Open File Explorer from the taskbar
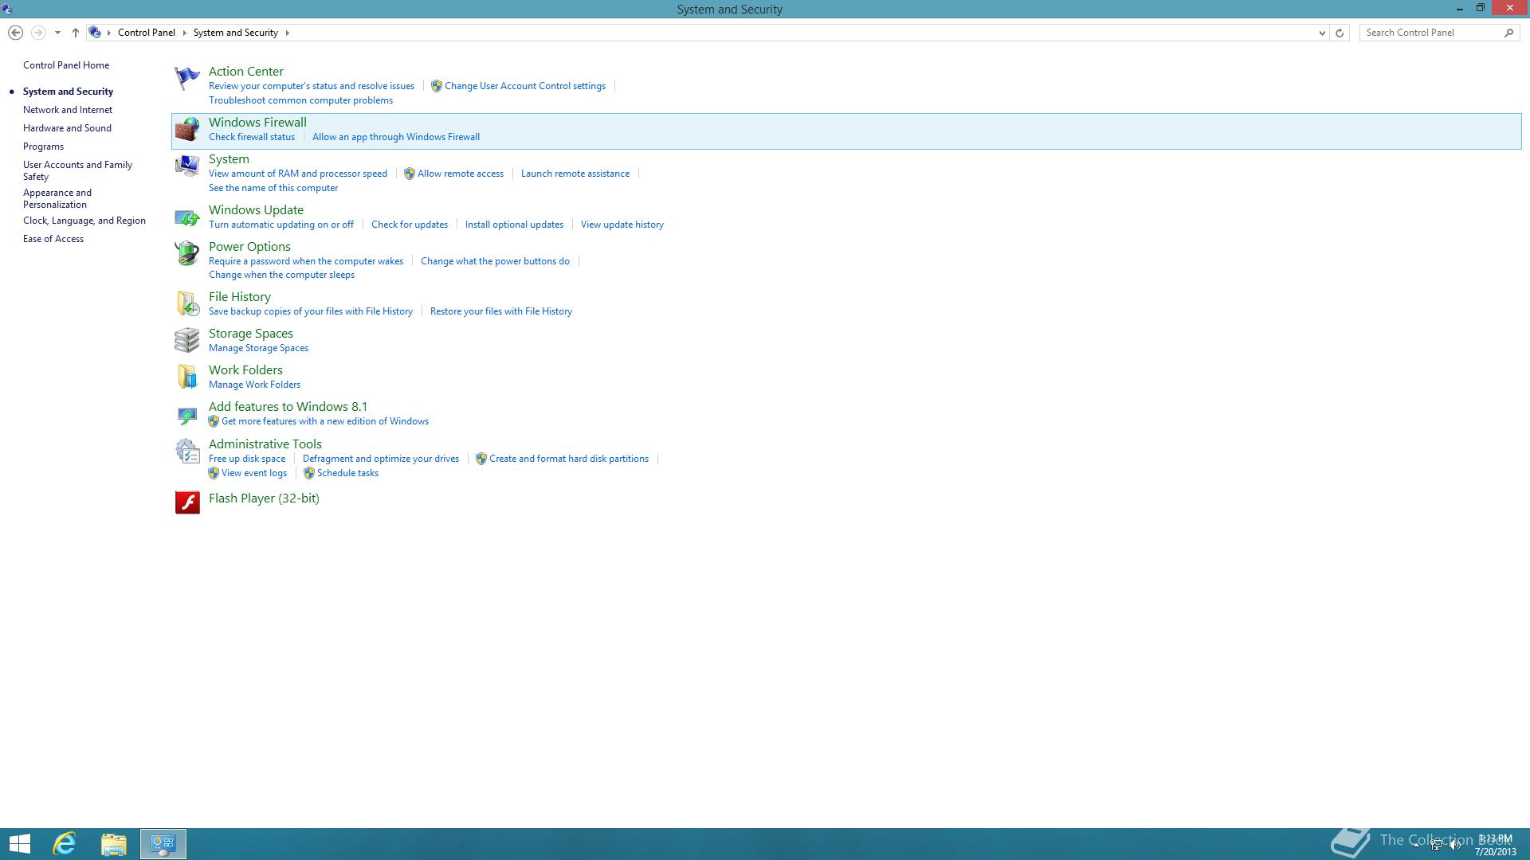The width and height of the screenshot is (1530, 860). (x=114, y=844)
